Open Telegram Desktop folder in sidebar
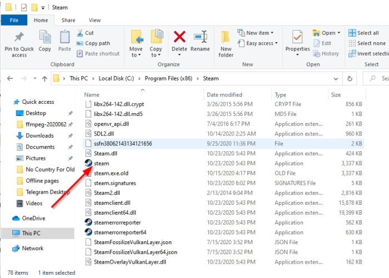The height and width of the screenshot is (278, 389). (43, 192)
